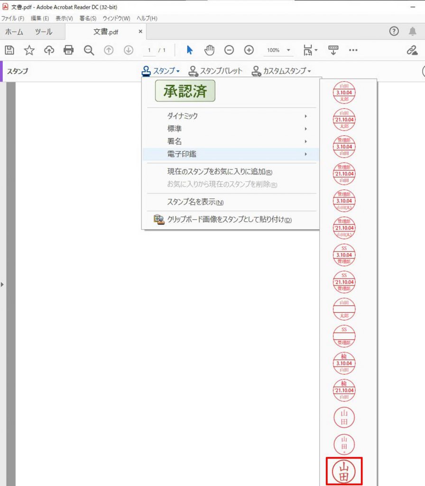Open the 署名 menu bar item
Image resolution: width=425 pixels, height=486 pixels.
[88, 19]
